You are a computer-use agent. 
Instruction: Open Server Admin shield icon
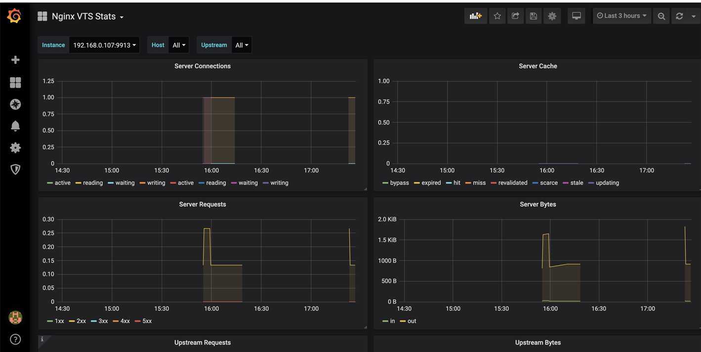[x=15, y=169]
